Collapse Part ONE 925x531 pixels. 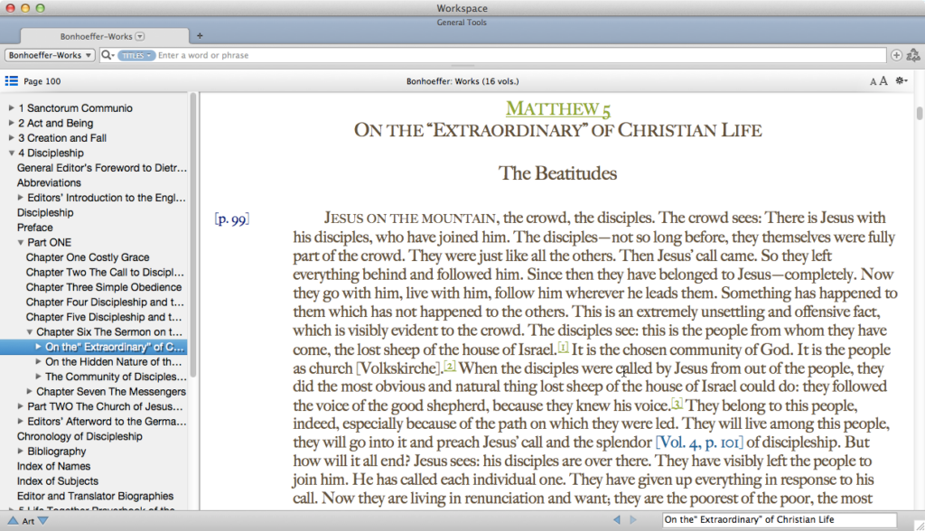pos(20,243)
